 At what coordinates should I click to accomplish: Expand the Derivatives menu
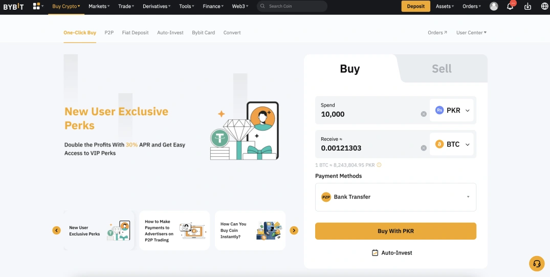click(x=157, y=6)
